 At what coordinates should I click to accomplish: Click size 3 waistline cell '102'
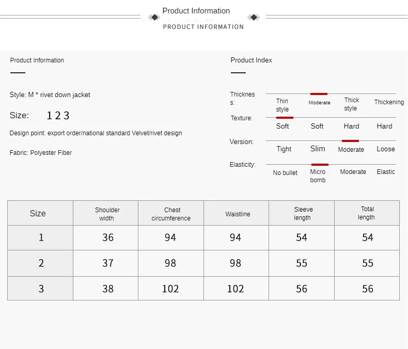(x=236, y=289)
